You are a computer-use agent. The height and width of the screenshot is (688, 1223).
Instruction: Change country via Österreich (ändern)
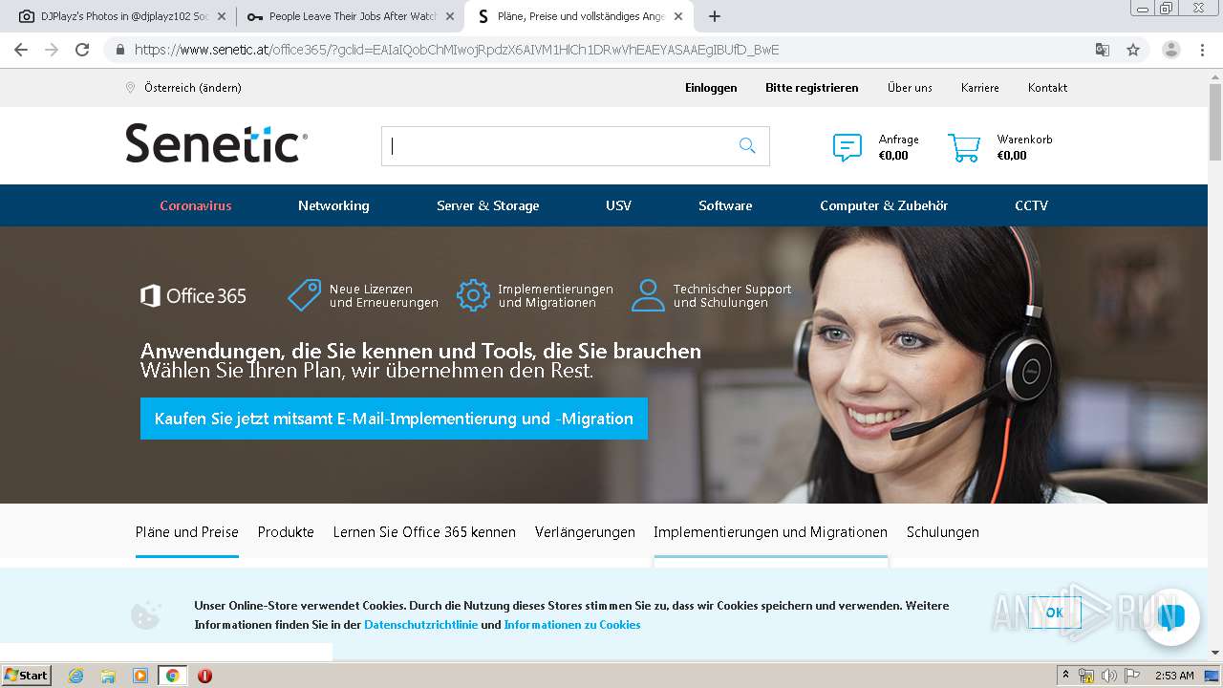[193, 87]
